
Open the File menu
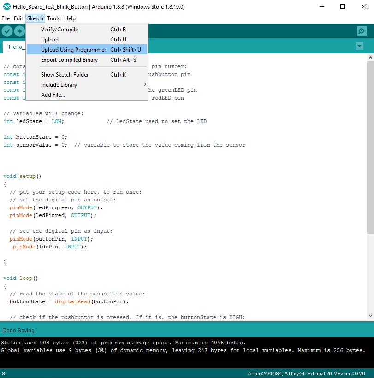(x=6, y=18)
